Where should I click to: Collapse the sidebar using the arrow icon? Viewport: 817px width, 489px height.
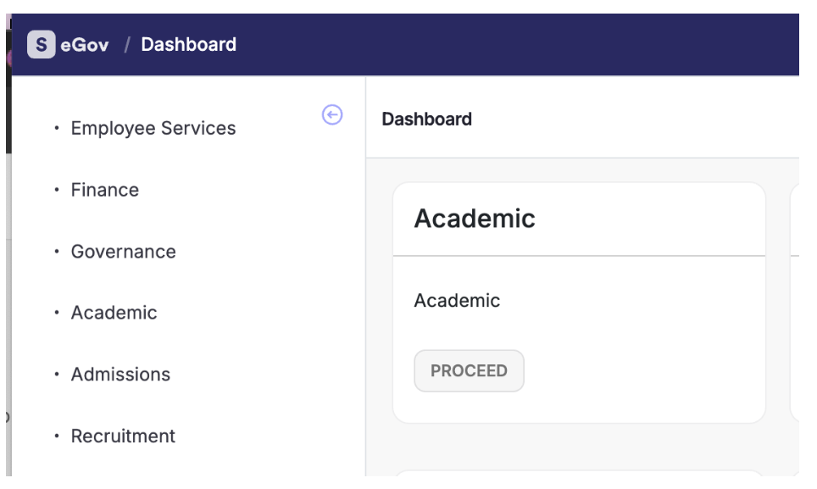click(332, 115)
